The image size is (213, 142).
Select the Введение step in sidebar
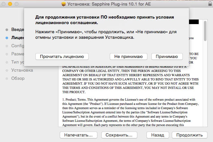pyautogui.click(x=18, y=29)
